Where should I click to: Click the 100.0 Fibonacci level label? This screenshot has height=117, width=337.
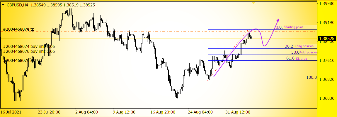click(312, 77)
